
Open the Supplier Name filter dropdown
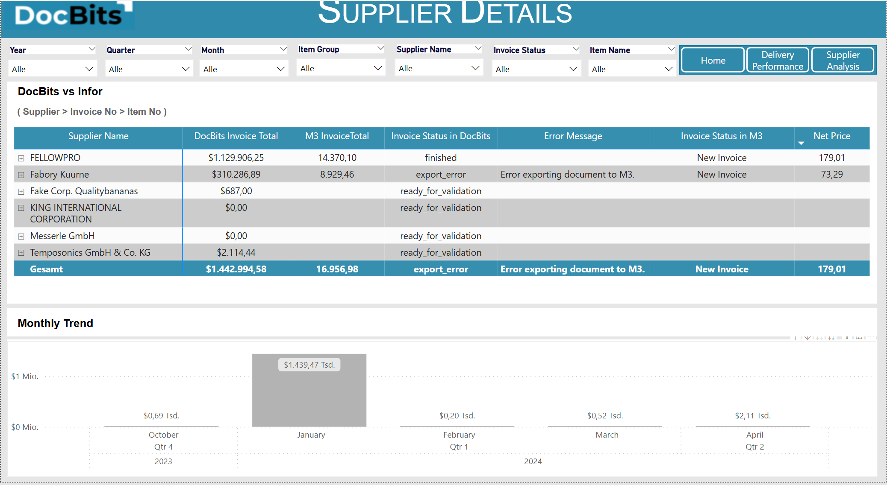pos(439,68)
